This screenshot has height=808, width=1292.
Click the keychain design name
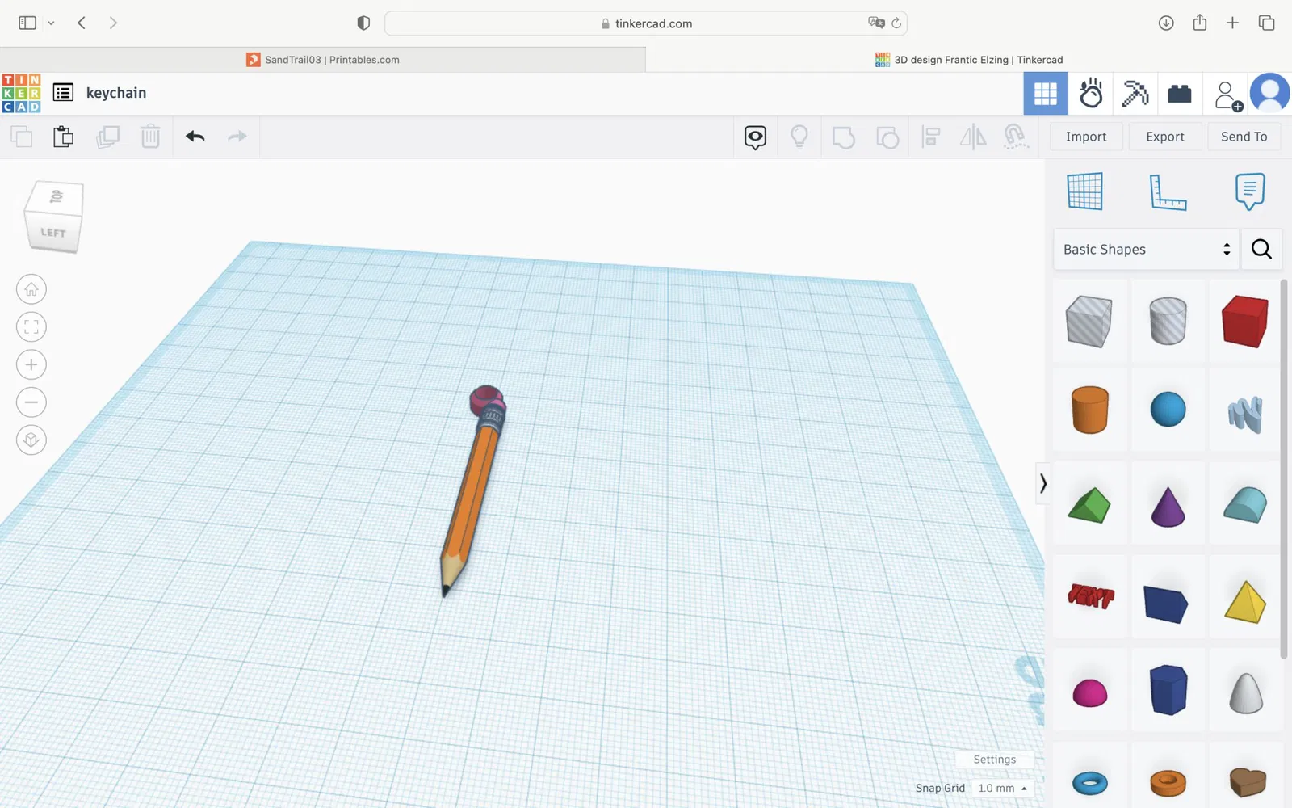(116, 93)
